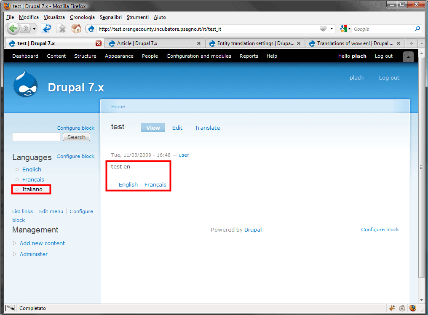Open the Home page icon
Image resolution: width=428 pixels, height=315 pixels.
click(x=76, y=29)
